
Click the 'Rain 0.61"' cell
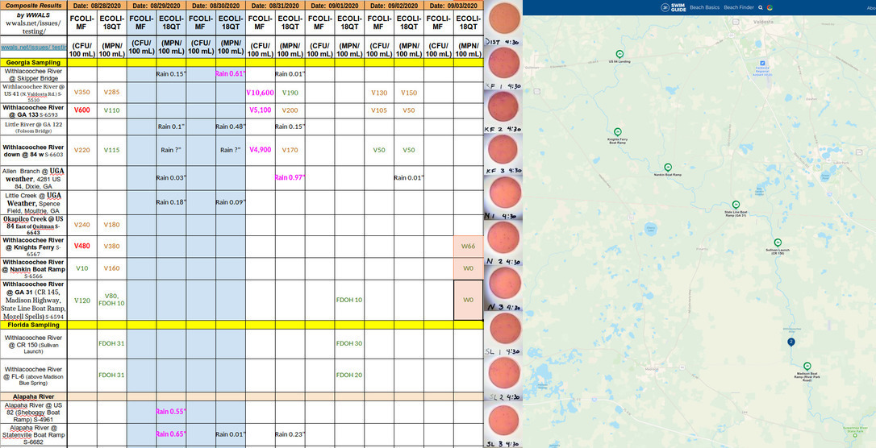pos(231,73)
